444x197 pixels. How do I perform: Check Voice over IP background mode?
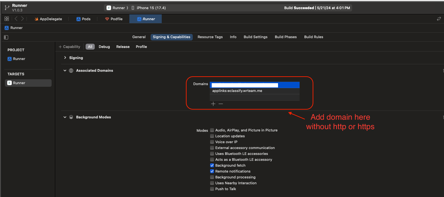click(212, 142)
